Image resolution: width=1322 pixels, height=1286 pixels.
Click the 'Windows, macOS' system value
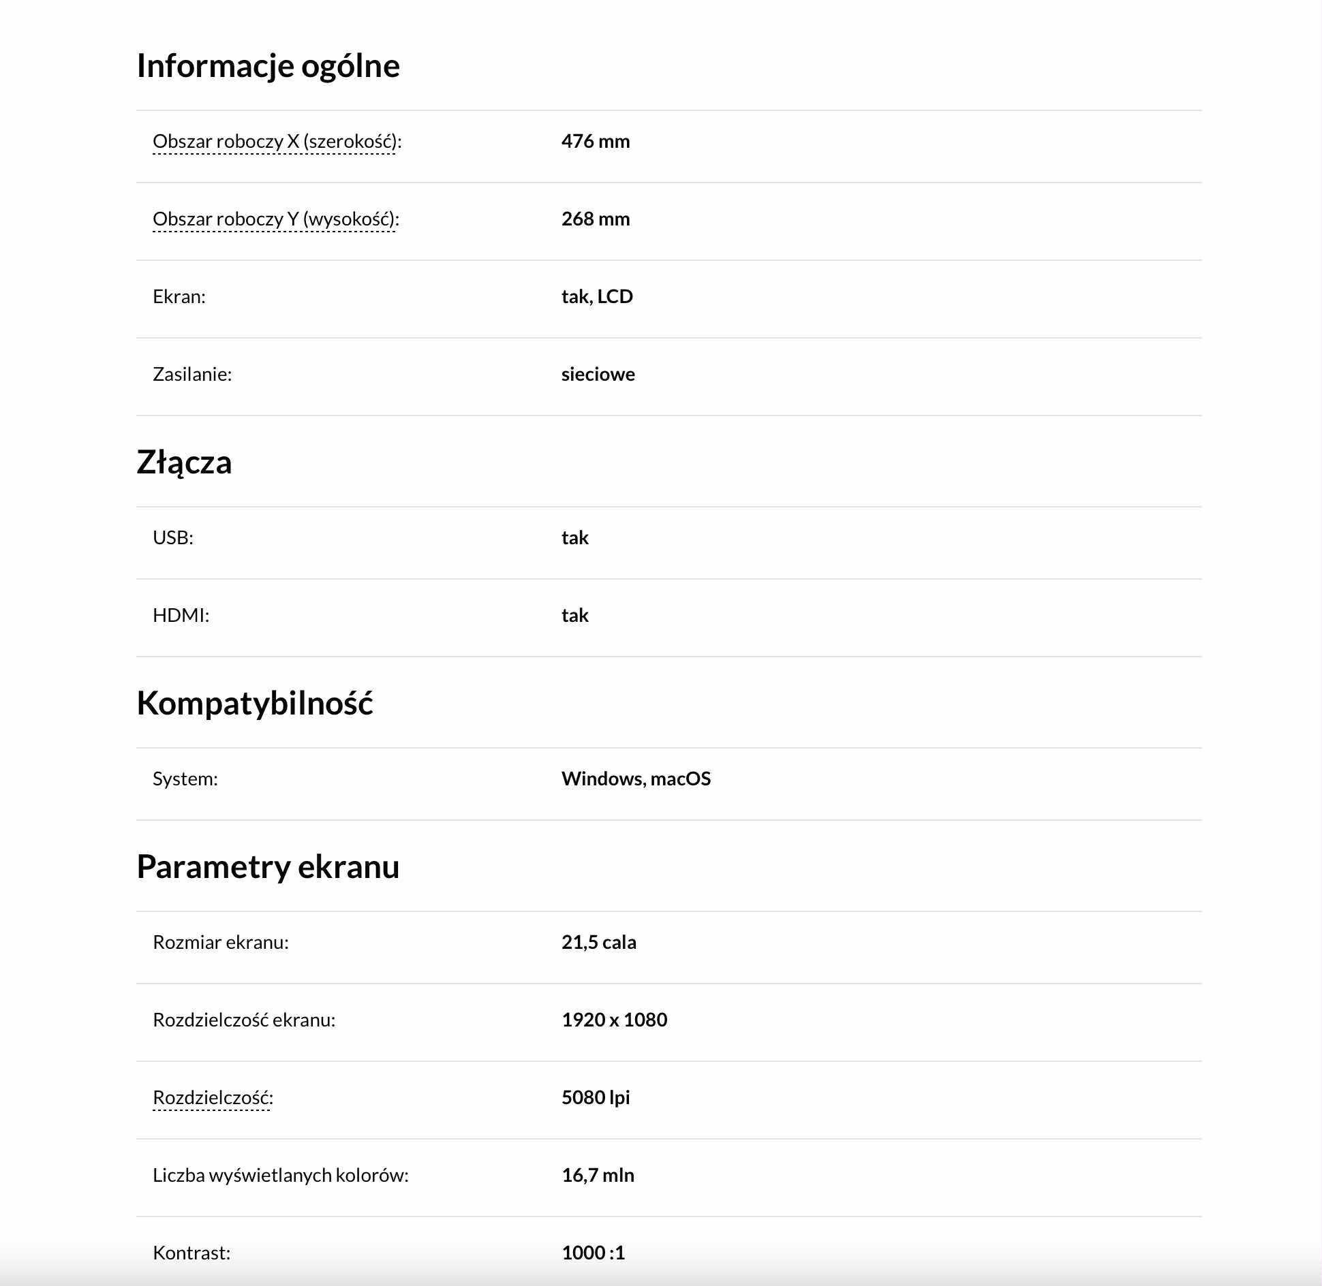[636, 779]
